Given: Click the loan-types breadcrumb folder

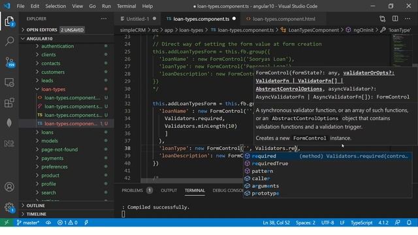Looking at the screenshot, I should point(191,30).
